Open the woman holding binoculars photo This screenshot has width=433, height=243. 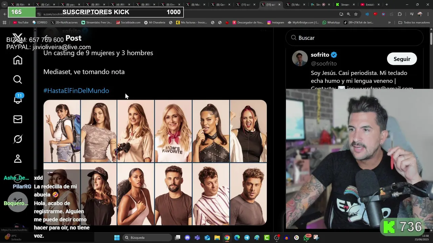click(136, 131)
